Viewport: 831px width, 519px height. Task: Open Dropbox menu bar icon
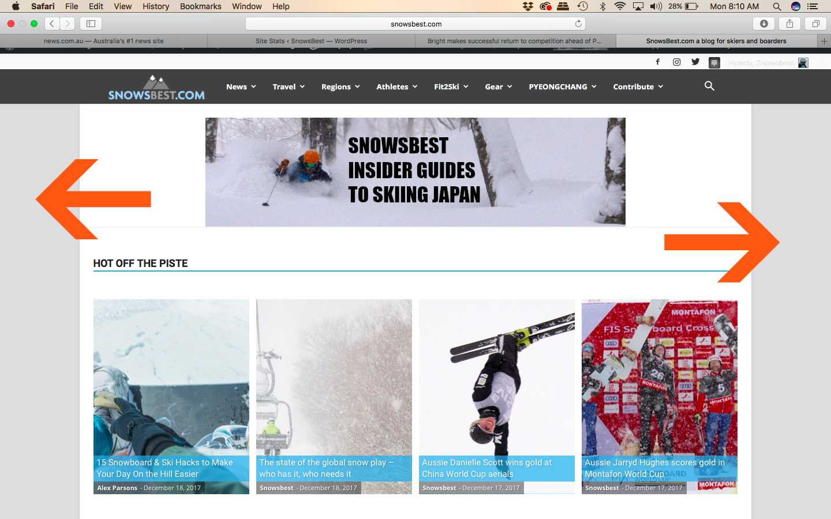527,6
